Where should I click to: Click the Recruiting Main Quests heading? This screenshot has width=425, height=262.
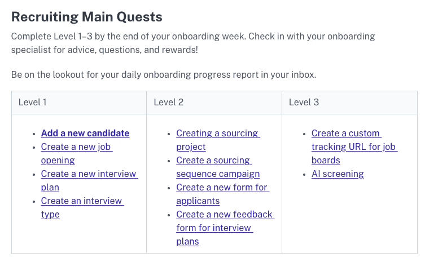pos(87,17)
